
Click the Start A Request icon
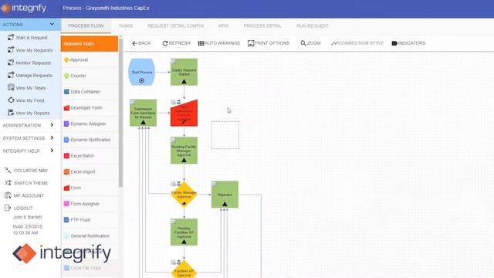click(11, 37)
